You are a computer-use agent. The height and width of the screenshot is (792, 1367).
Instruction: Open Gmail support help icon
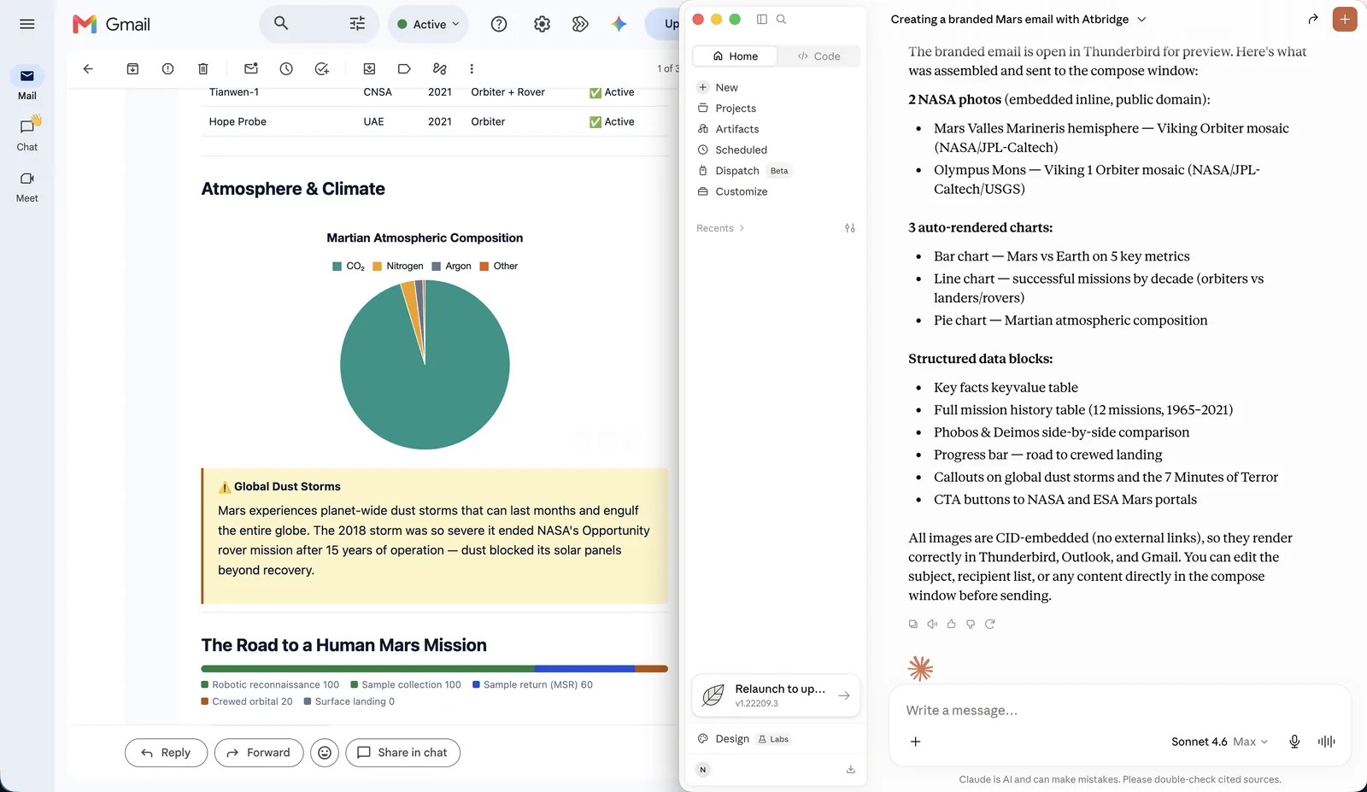coord(499,24)
